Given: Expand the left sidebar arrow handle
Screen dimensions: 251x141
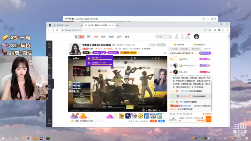Looking at the screenshot, I should click(x=52, y=84).
